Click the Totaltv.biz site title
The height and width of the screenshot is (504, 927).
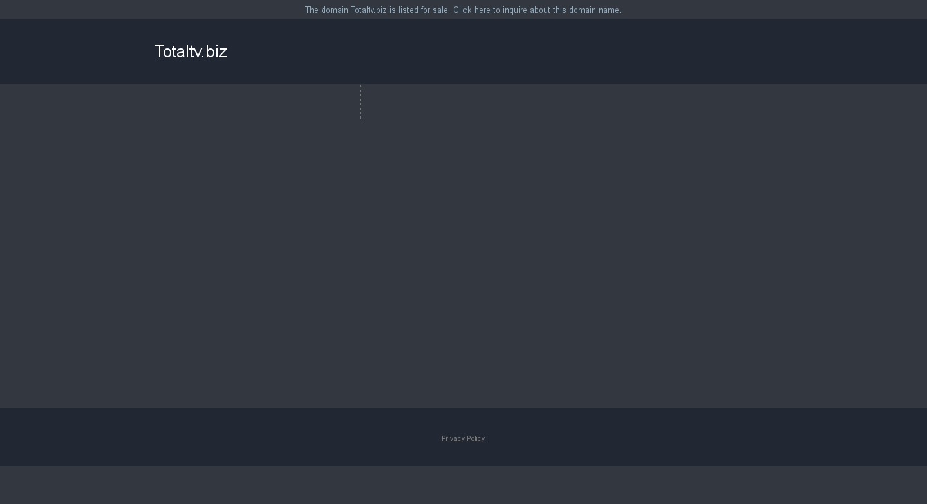pos(191,51)
